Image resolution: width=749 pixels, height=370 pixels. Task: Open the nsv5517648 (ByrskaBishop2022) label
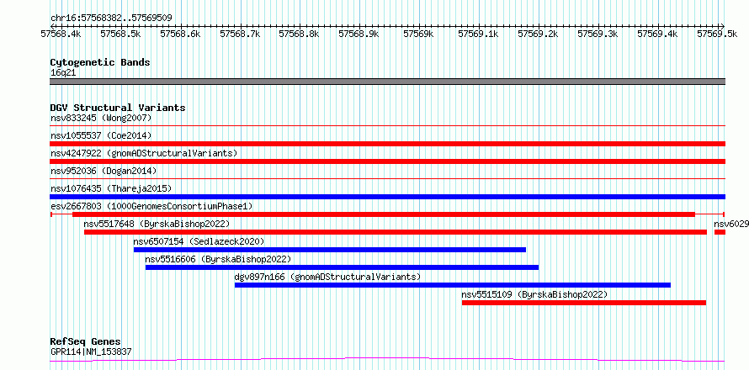point(157,224)
